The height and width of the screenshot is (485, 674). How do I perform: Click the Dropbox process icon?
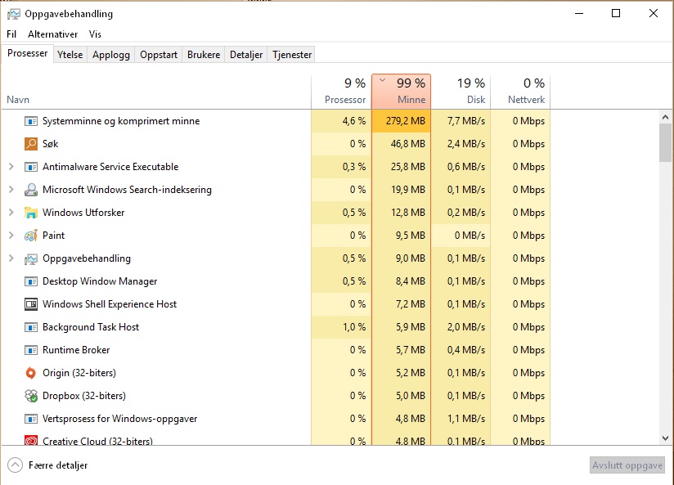click(31, 396)
